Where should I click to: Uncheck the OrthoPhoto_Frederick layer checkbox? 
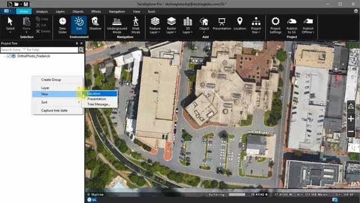[9, 56]
